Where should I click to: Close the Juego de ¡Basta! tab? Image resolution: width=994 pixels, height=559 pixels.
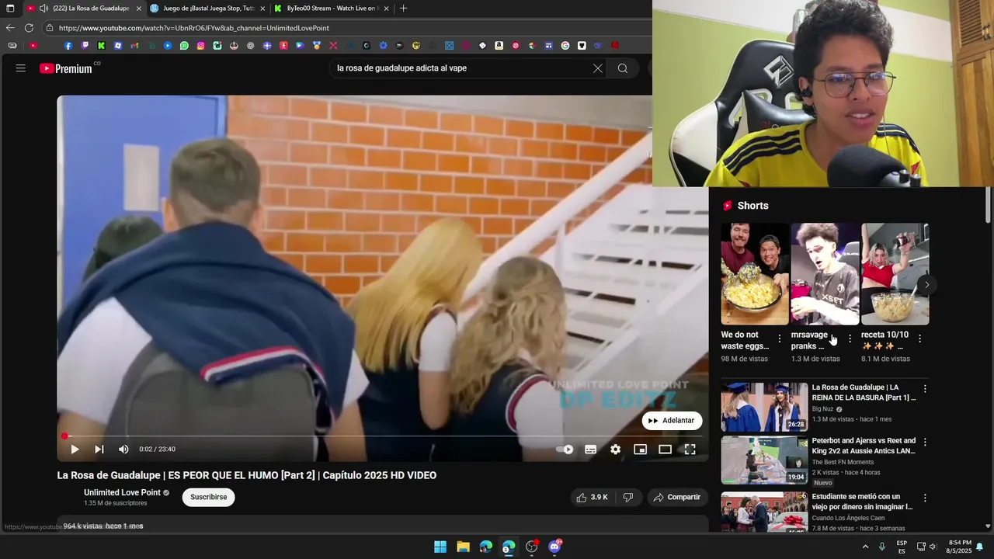click(262, 9)
